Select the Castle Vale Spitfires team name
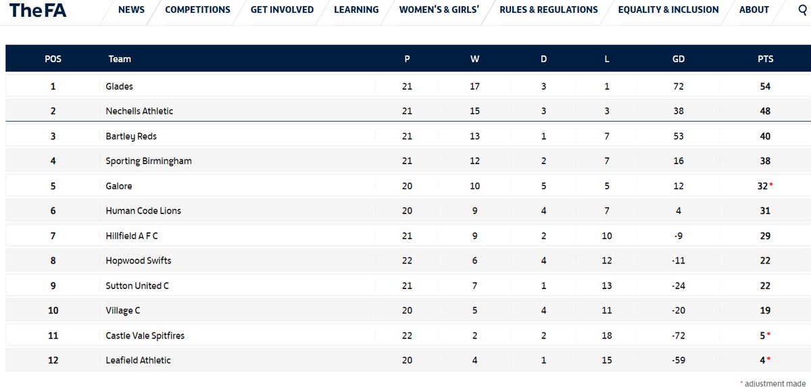The height and width of the screenshot is (387, 811). [x=145, y=336]
